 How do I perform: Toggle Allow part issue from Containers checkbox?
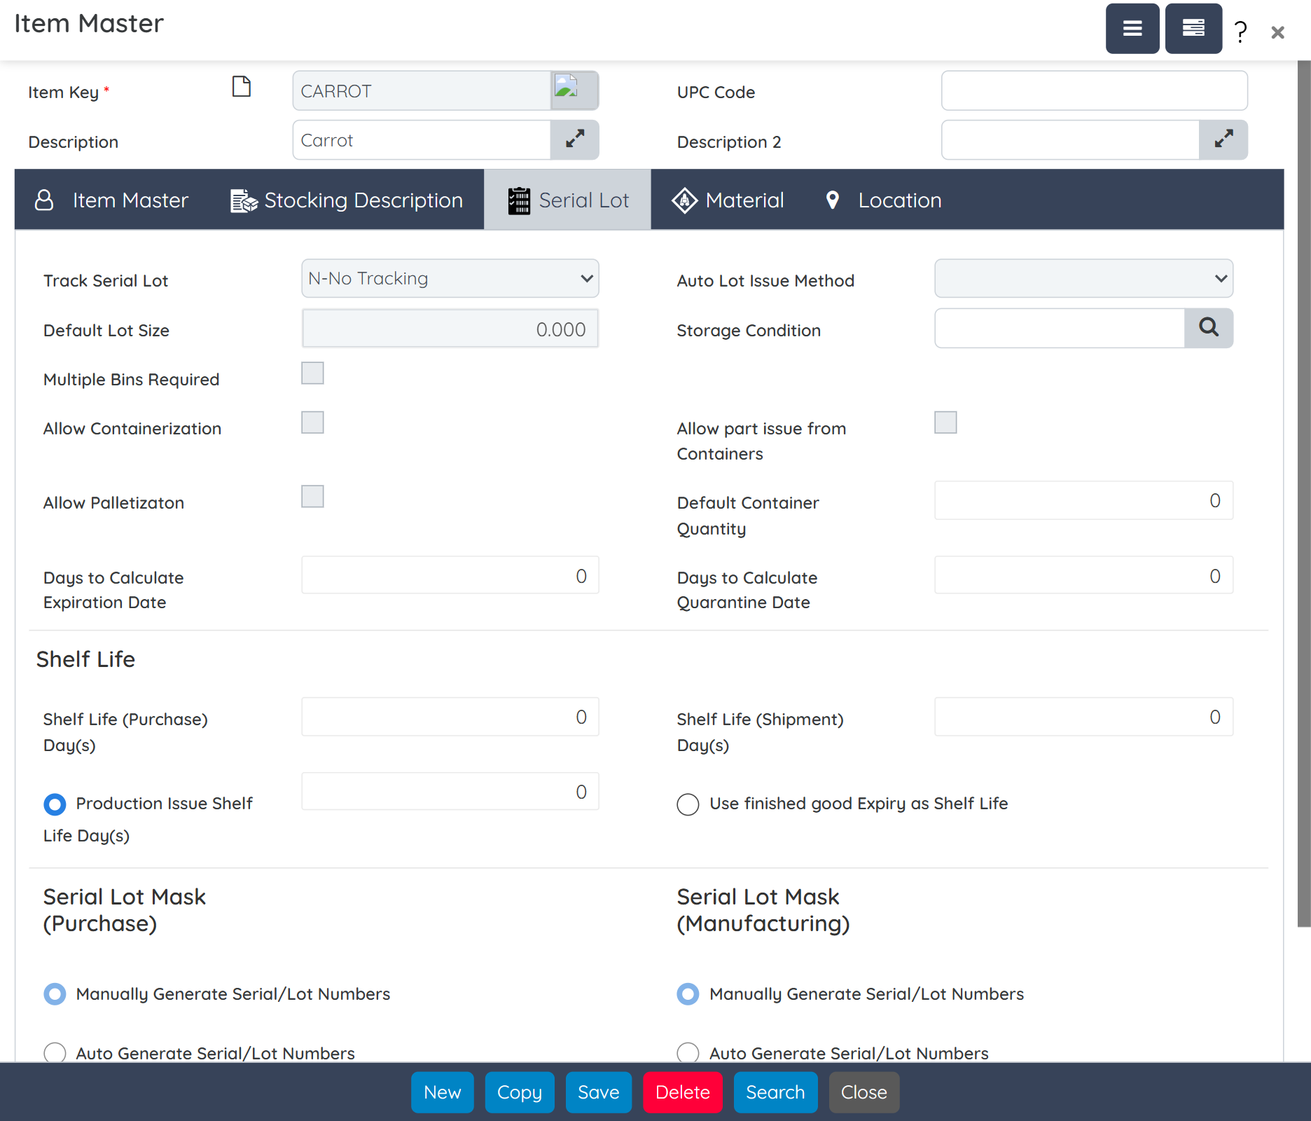click(x=945, y=422)
